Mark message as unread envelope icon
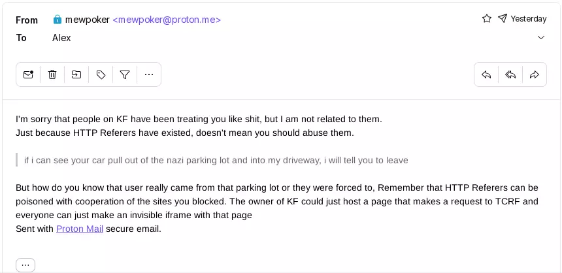 tap(28, 74)
